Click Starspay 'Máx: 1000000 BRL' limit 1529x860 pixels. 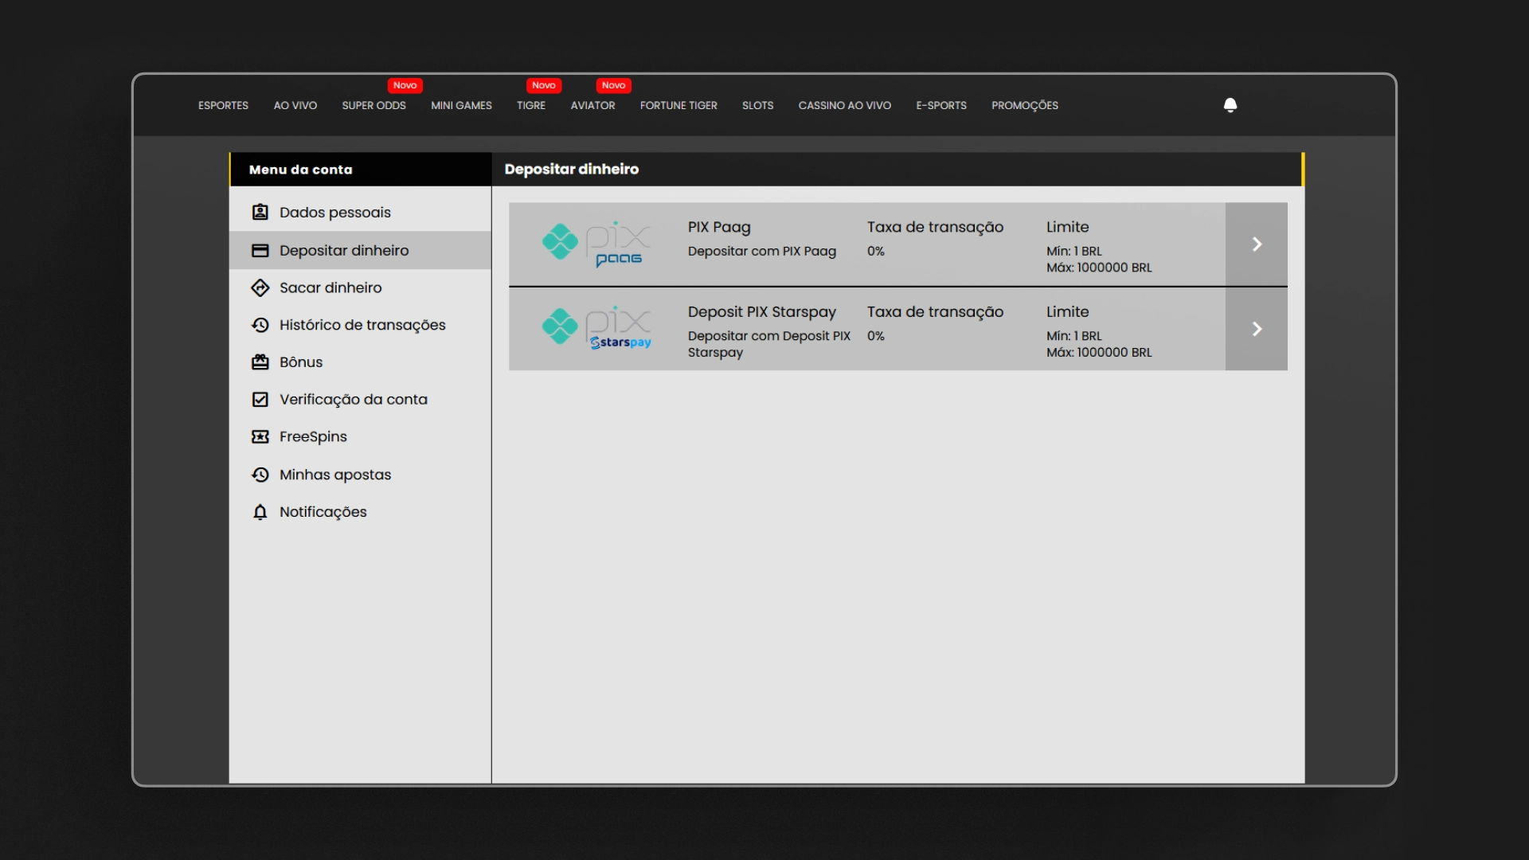pos(1099,352)
